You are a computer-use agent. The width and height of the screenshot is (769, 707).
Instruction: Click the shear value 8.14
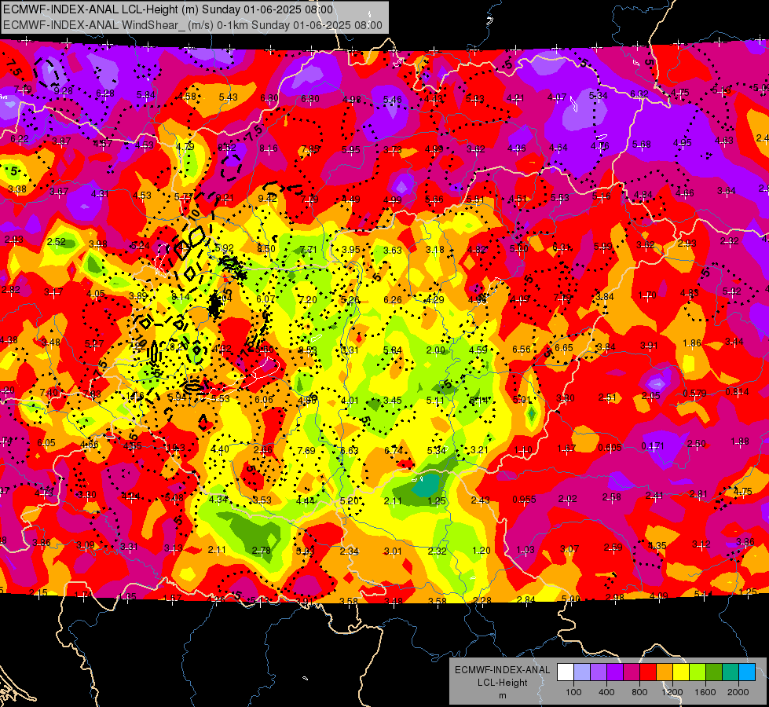click(x=181, y=297)
